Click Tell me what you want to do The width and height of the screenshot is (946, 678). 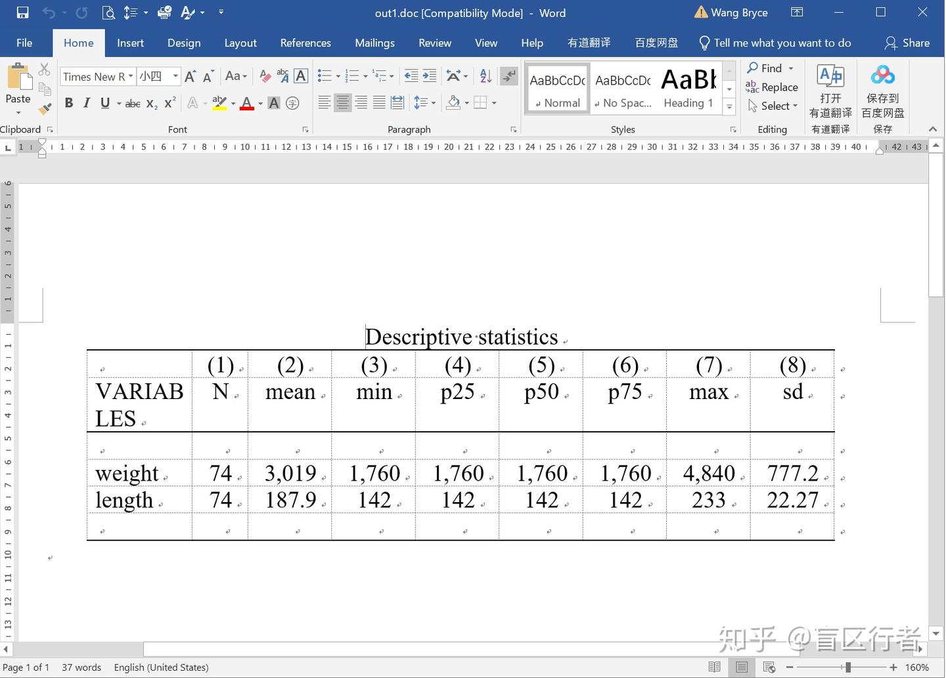(775, 43)
